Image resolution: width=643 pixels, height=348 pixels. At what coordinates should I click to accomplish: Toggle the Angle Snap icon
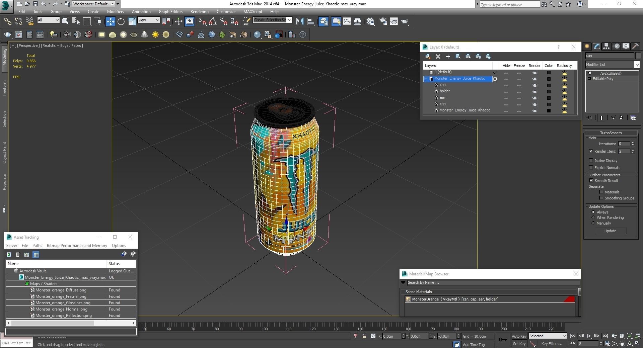(213, 21)
